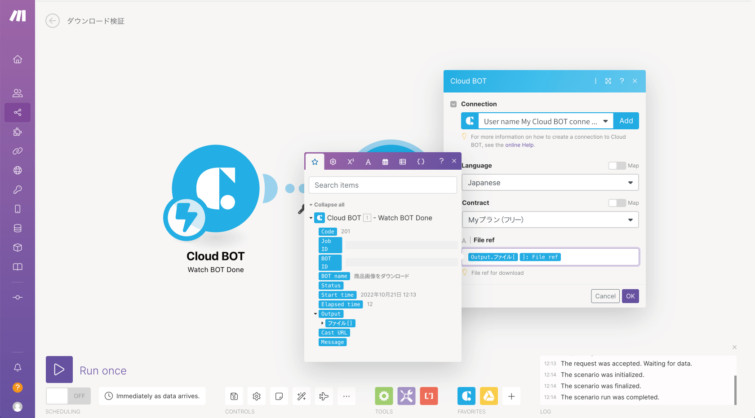755x418 pixels.
Task: Select array functions table tab
Action: pyautogui.click(x=403, y=162)
